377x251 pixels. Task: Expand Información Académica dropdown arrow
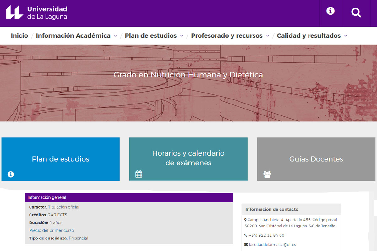115,36
